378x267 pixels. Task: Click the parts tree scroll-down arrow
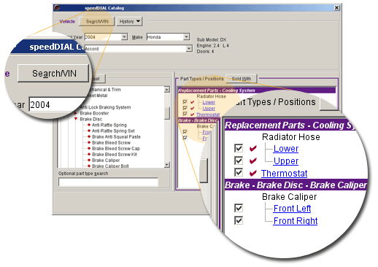point(167,165)
